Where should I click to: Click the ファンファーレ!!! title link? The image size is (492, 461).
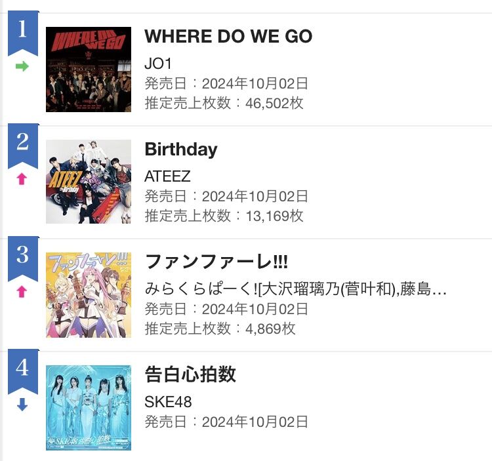click(216, 262)
